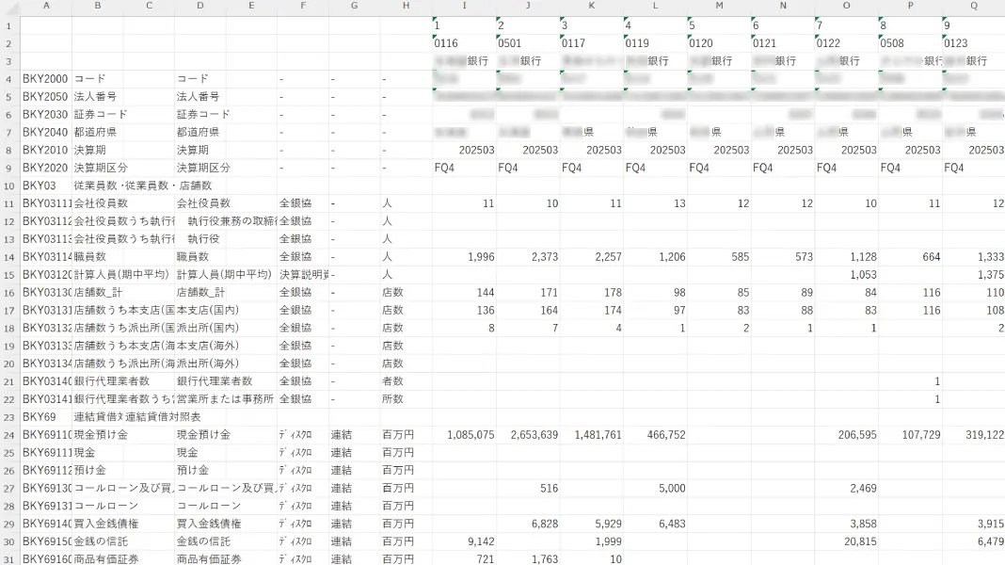Select row 24 header
The height and width of the screenshot is (565, 1005).
tap(9, 435)
